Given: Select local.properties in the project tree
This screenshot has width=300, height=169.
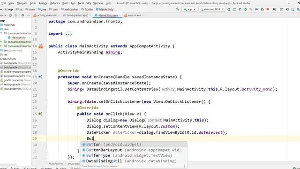Looking at the screenshot, I should click(15, 89).
